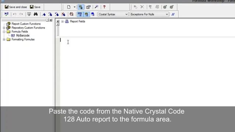Image resolution: width=235 pixels, height=132 pixels.
Task: Click the Save and close button
Action: point(16,7)
